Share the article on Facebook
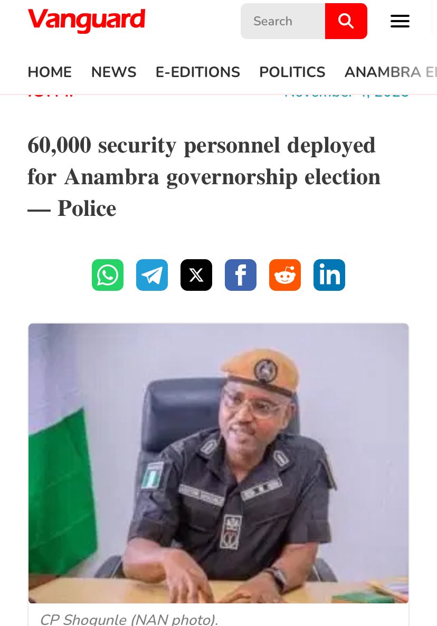 coord(241,275)
